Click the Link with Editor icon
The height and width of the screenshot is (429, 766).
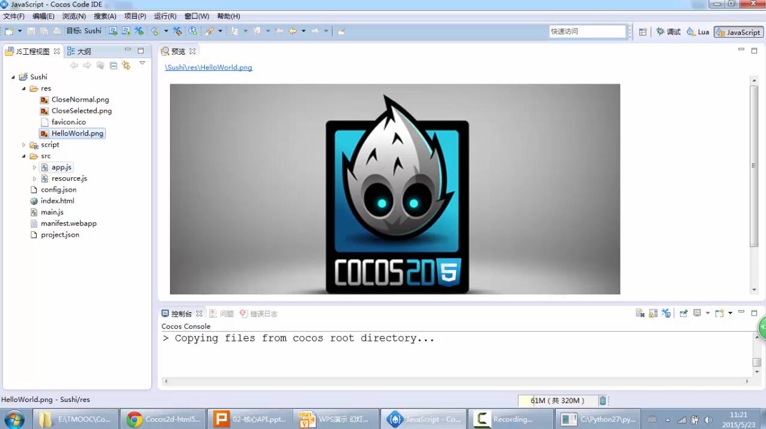tap(126, 65)
